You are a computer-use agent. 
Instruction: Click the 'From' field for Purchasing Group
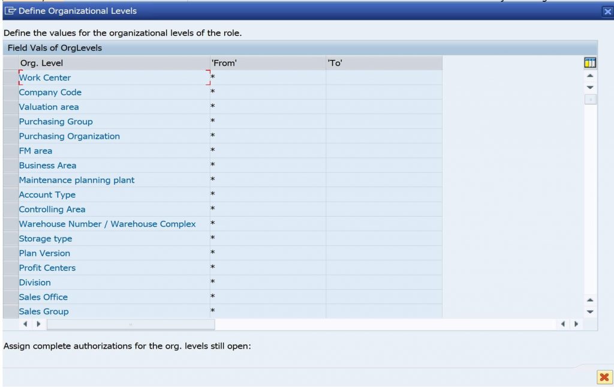pyautogui.click(x=268, y=121)
